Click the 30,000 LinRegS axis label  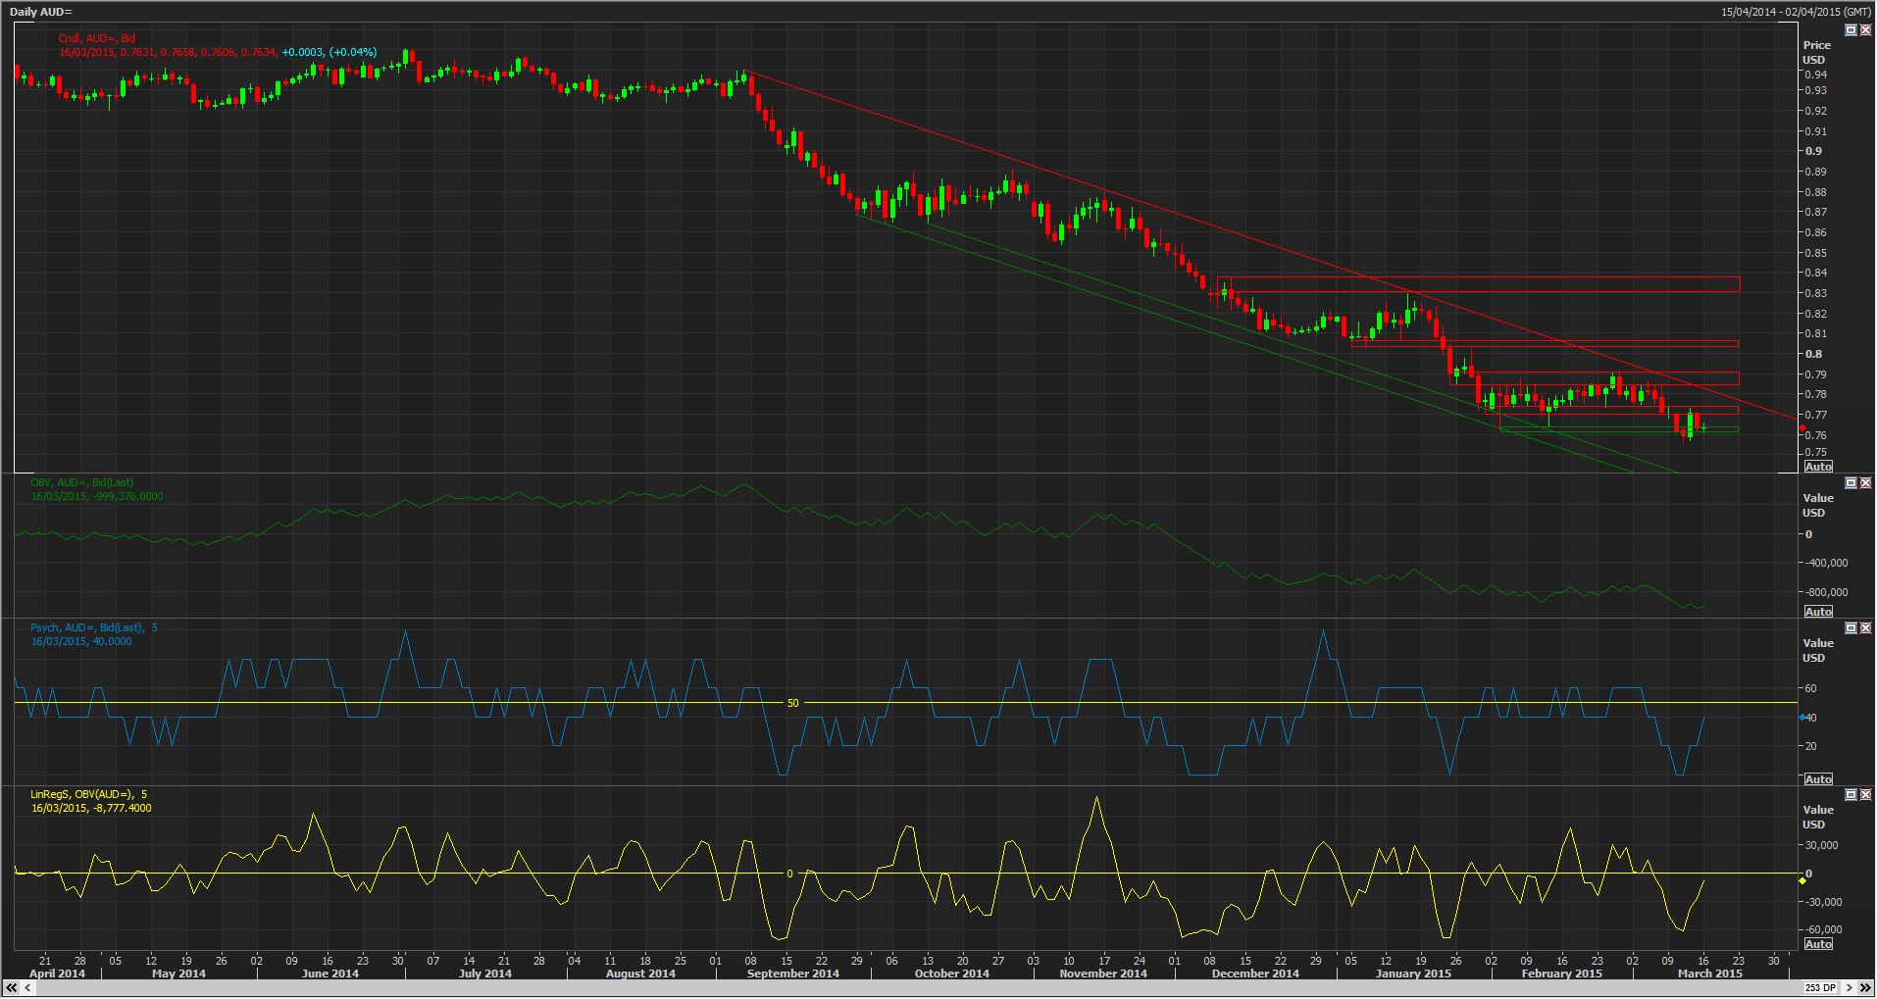coord(1822,845)
